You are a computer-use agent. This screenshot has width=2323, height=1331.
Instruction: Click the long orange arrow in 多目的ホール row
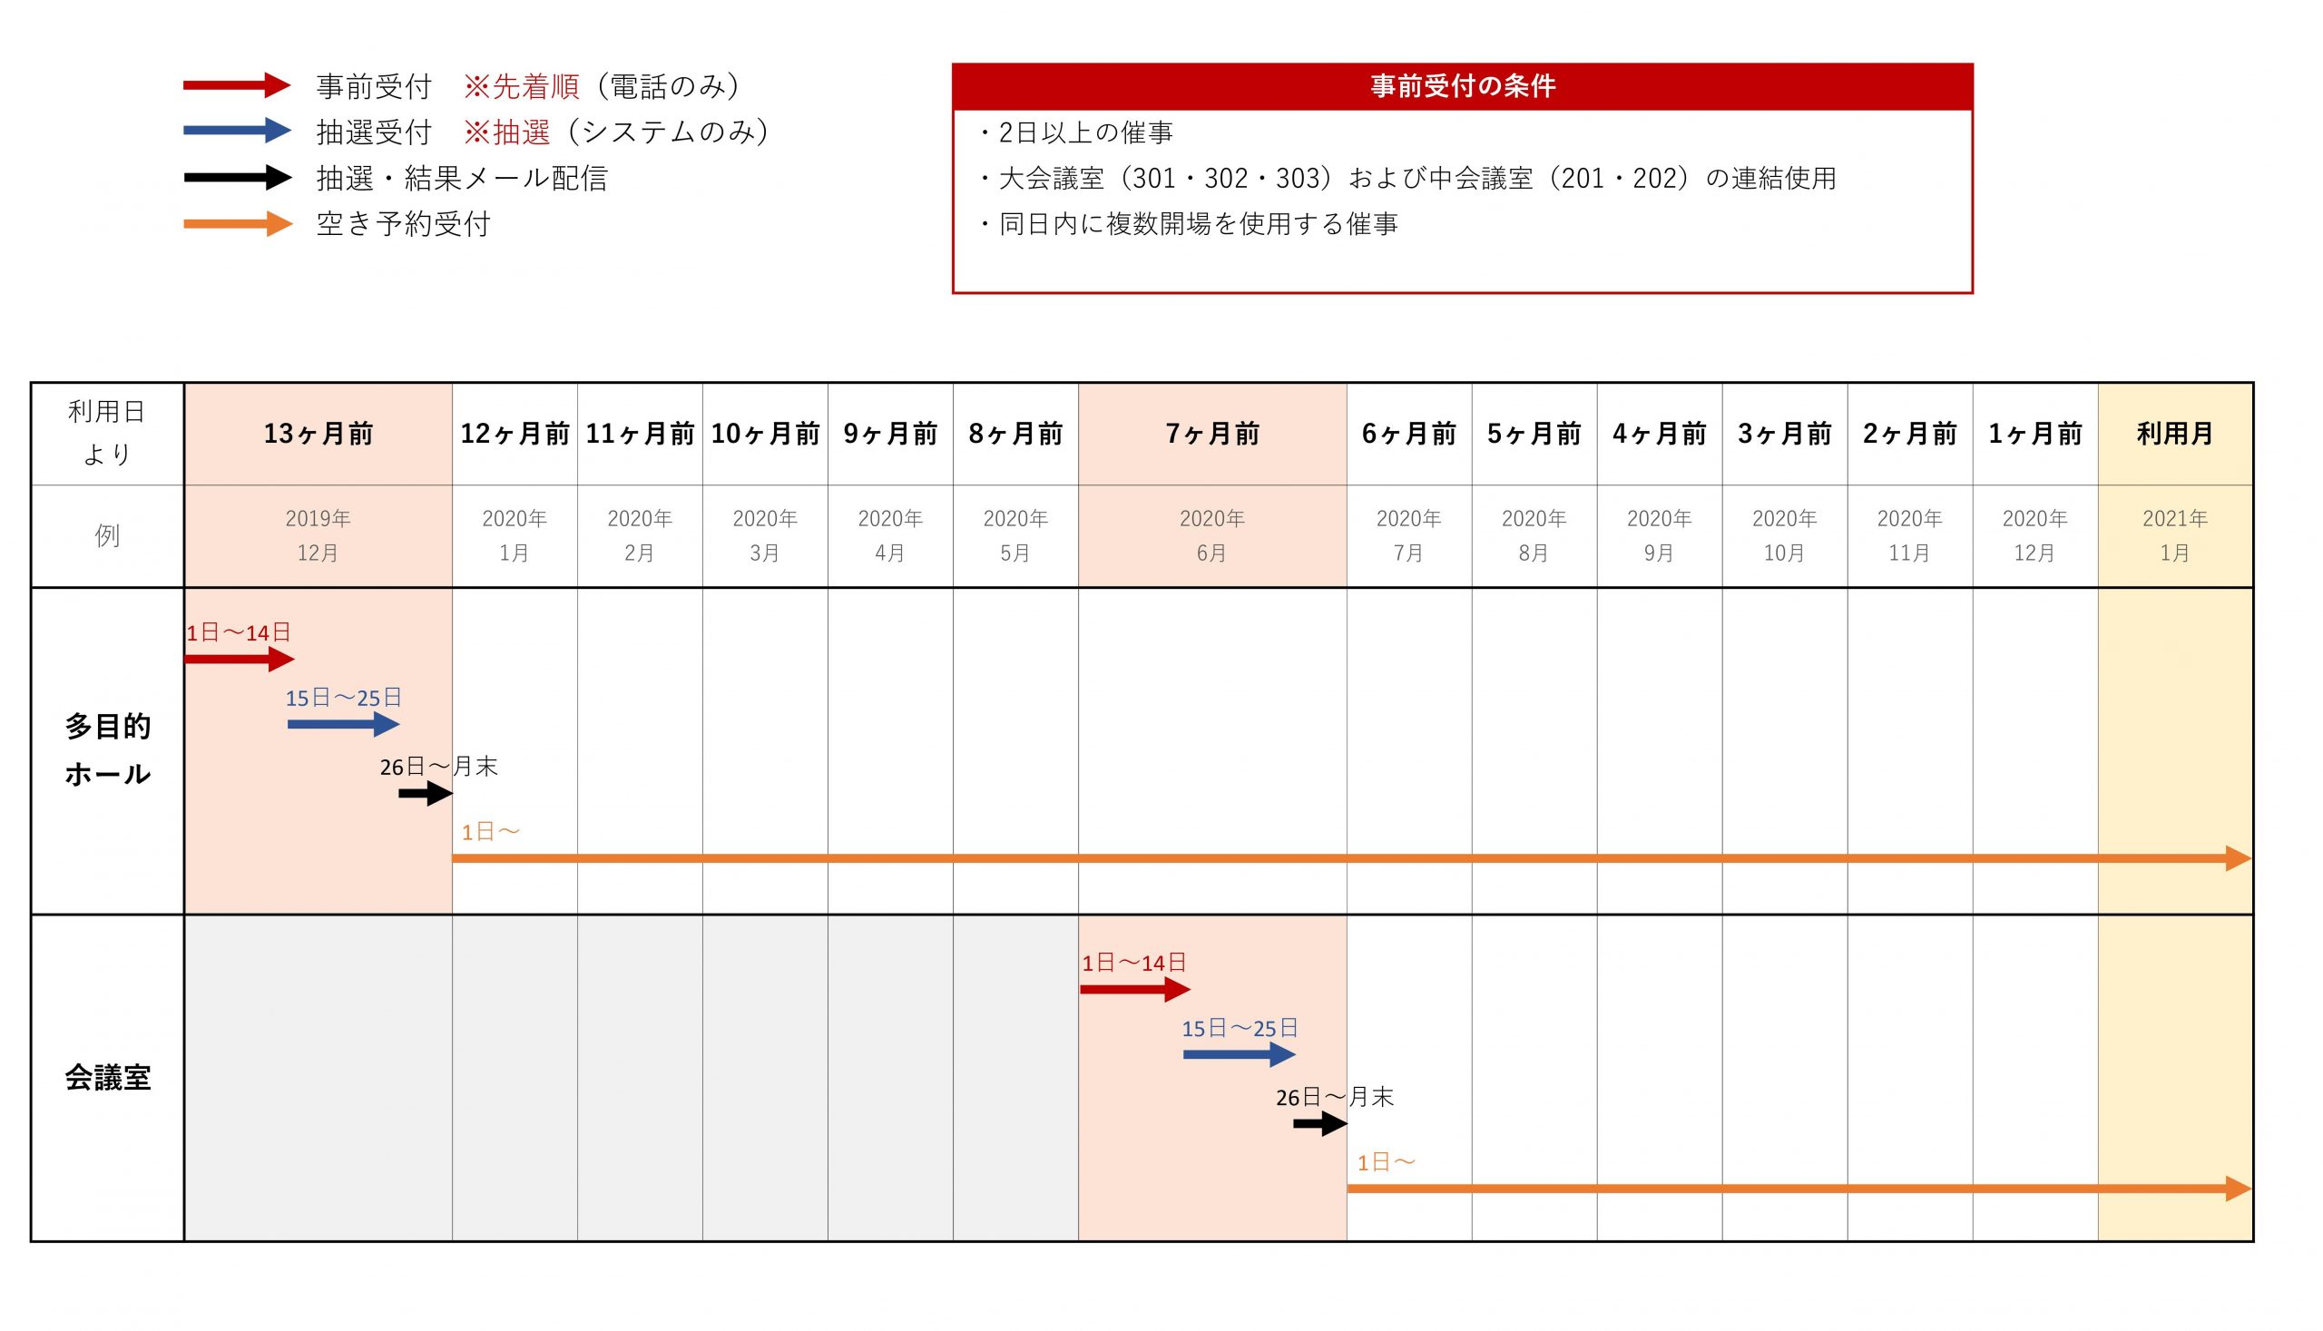point(1351,858)
